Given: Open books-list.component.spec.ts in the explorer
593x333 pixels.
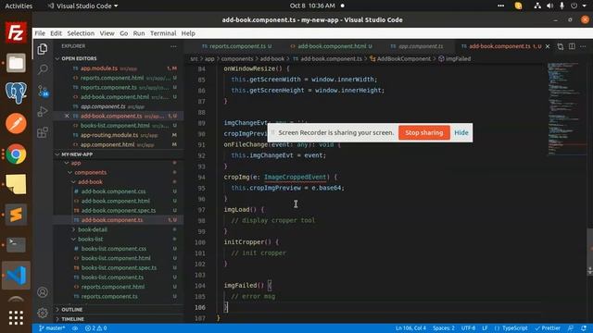Looking at the screenshot, I should pyautogui.click(x=119, y=267).
